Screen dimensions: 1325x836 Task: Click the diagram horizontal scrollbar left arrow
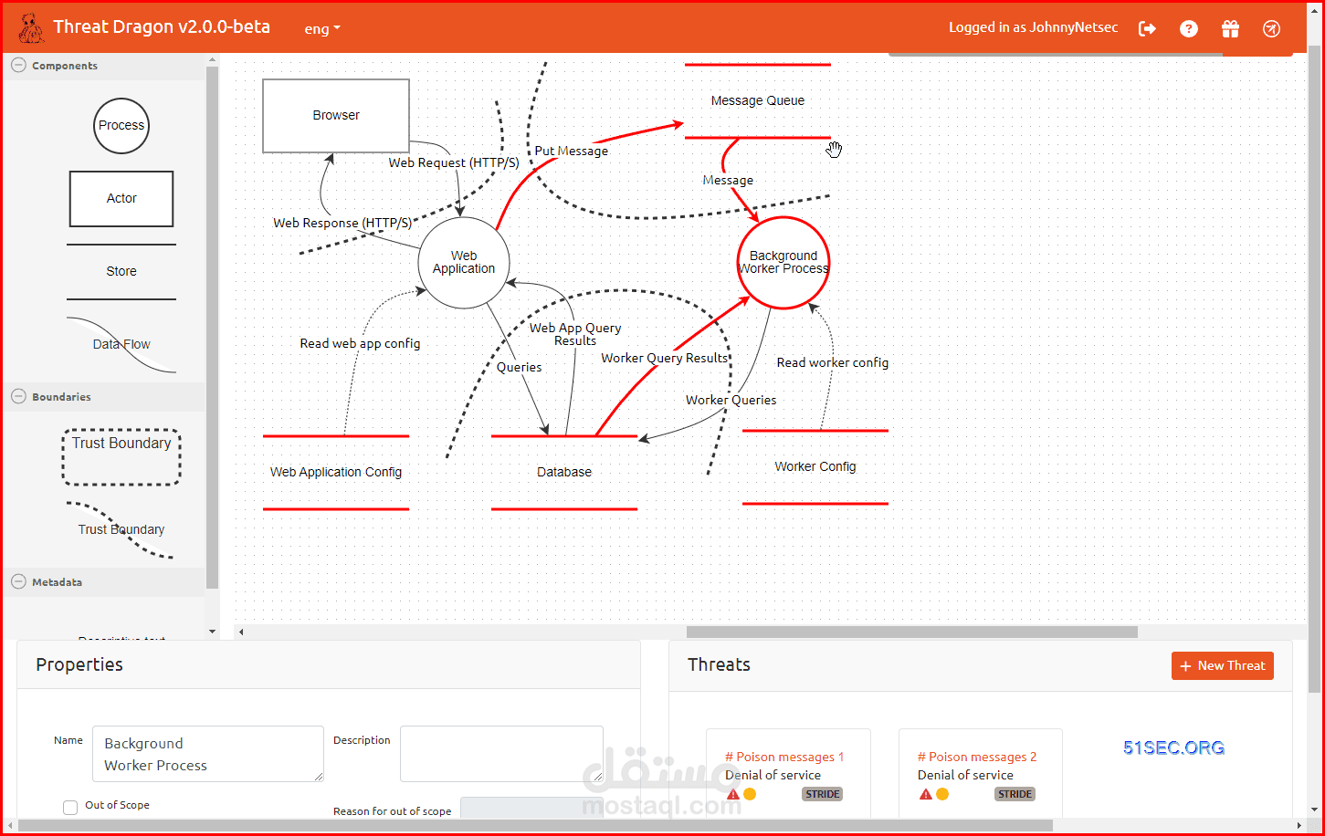click(240, 632)
